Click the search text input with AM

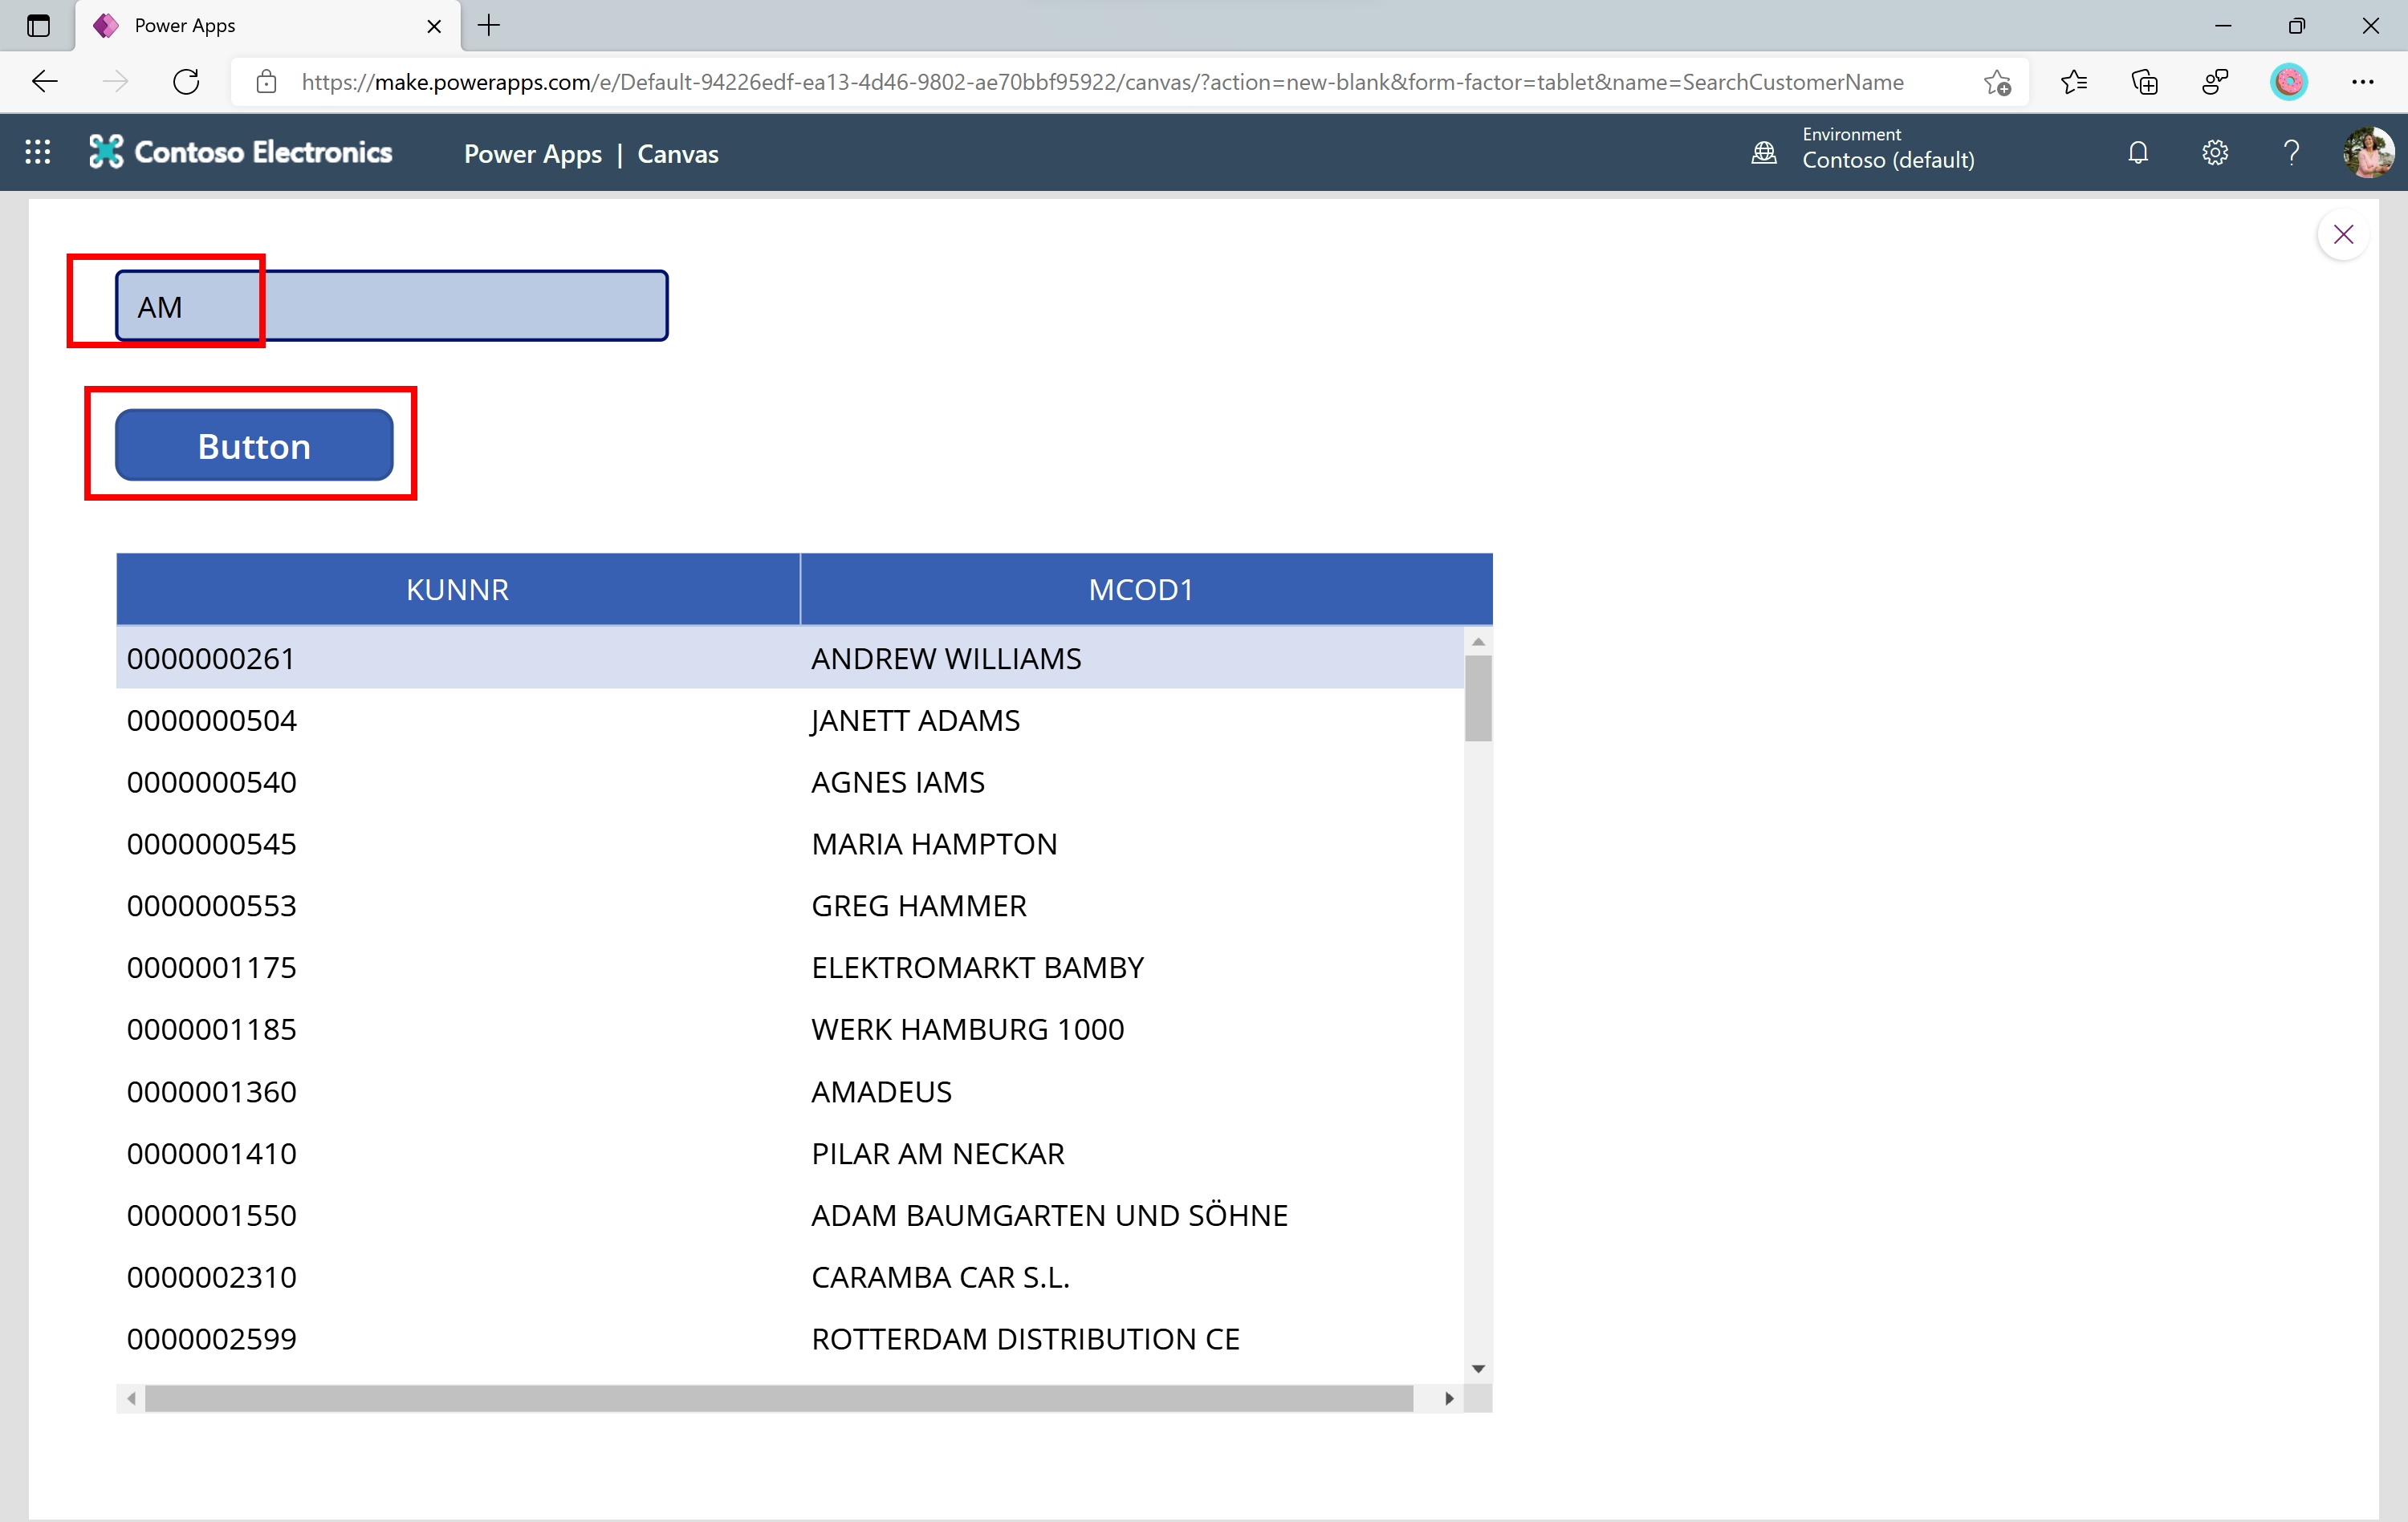(x=392, y=306)
